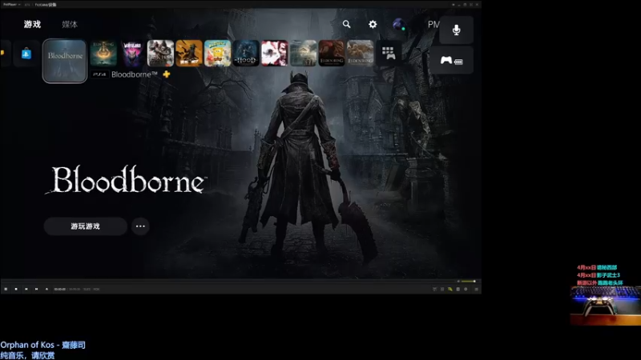Click the PotPlayer seek progress bar
Screen dimensions: 641x360
[x=229, y=282]
